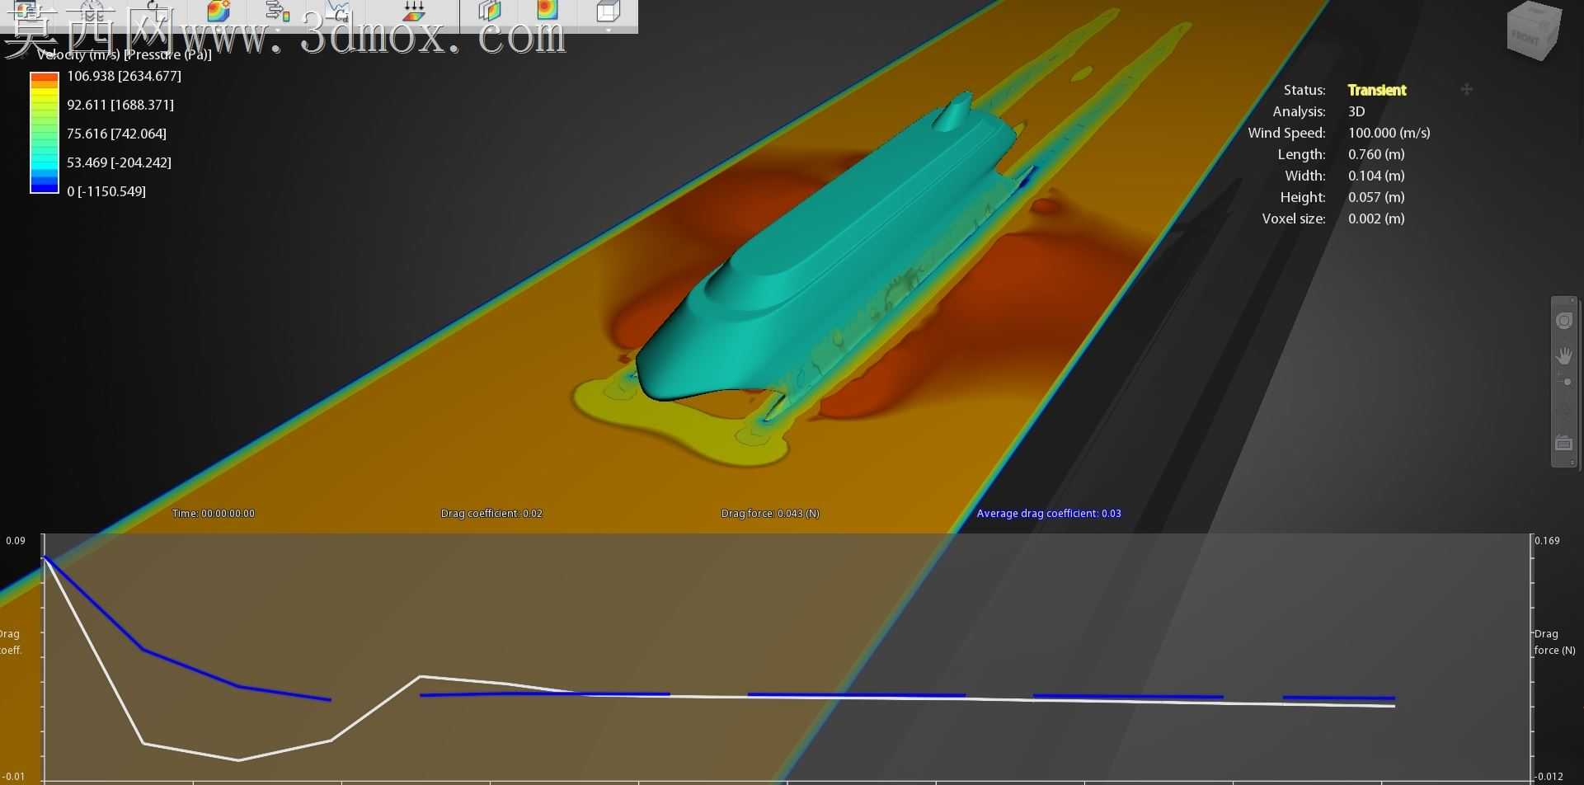Click the velocity color legend bar
Image resolution: width=1584 pixels, height=785 pixels.
coord(45,133)
